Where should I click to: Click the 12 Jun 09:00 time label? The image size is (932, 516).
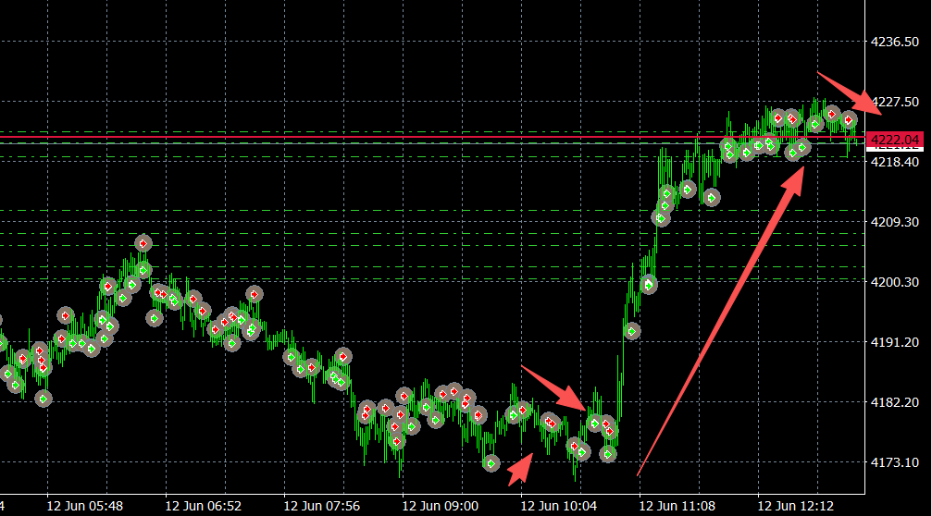coord(440,507)
